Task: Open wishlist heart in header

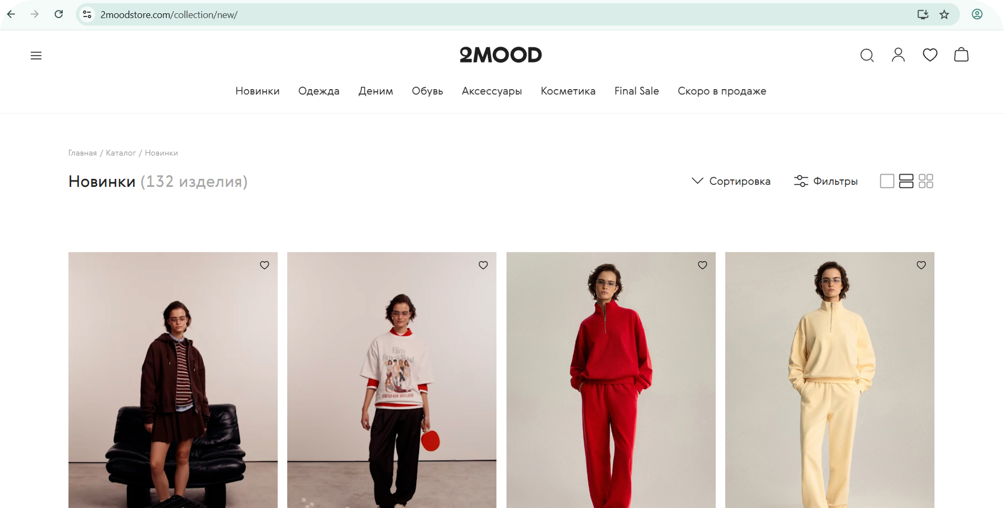Action: point(930,55)
